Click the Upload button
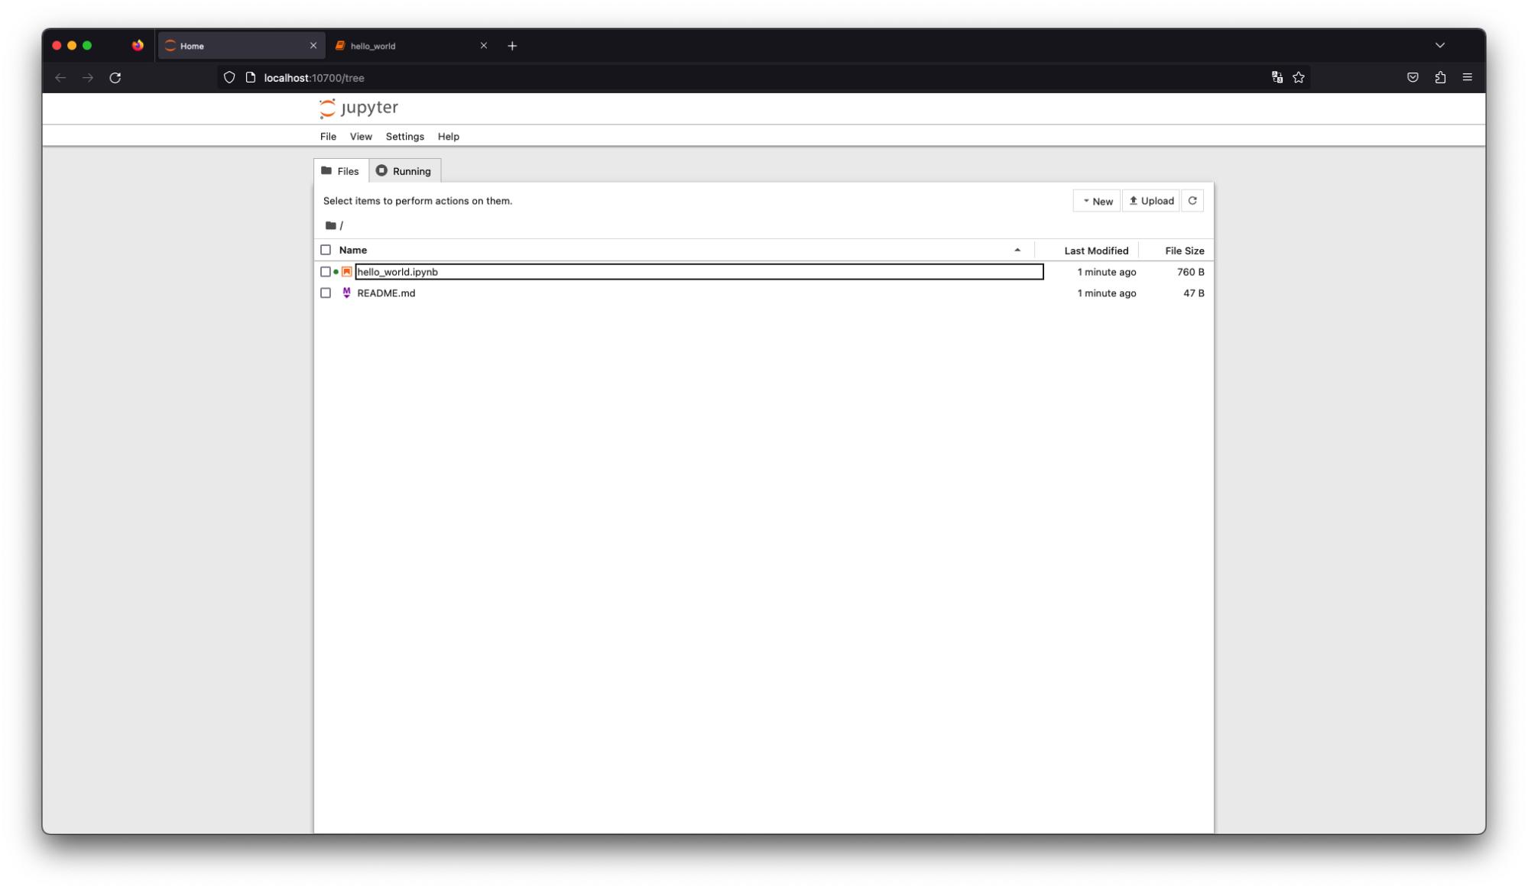The height and width of the screenshot is (890, 1528). click(x=1150, y=201)
